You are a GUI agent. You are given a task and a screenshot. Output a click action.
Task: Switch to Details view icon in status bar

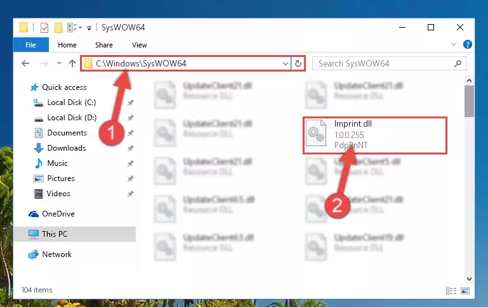[451, 291]
